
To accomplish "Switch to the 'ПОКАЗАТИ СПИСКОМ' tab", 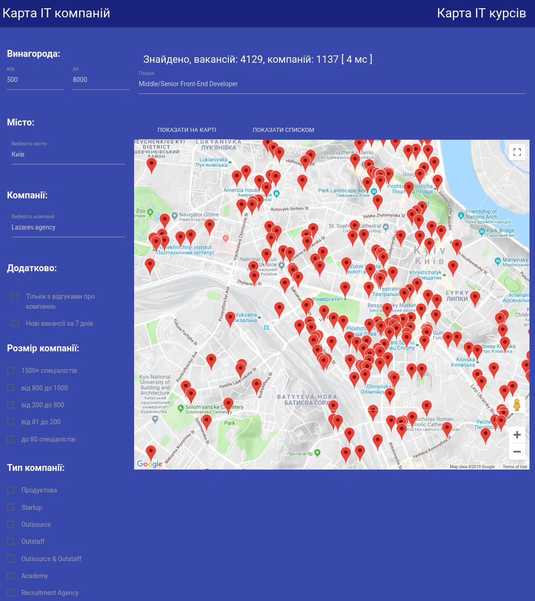I will [283, 130].
